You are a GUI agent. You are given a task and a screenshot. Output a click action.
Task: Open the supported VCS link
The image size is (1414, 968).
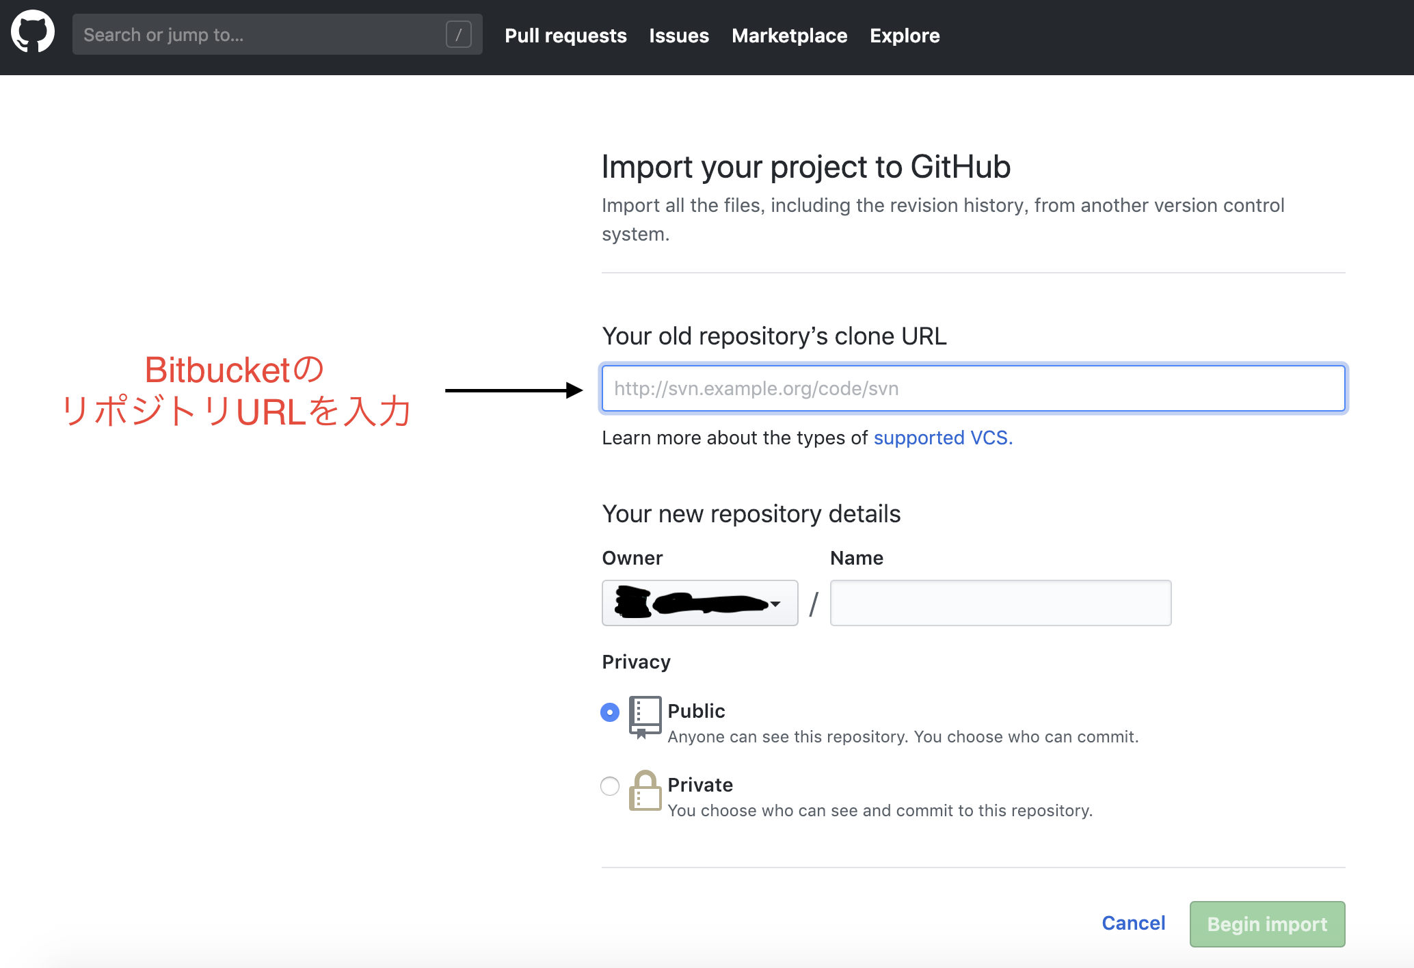(x=942, y=438)
